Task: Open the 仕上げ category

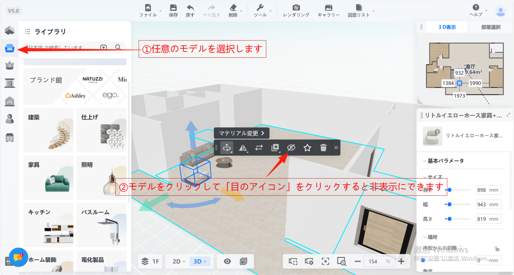Action: [x=102, y=130]
